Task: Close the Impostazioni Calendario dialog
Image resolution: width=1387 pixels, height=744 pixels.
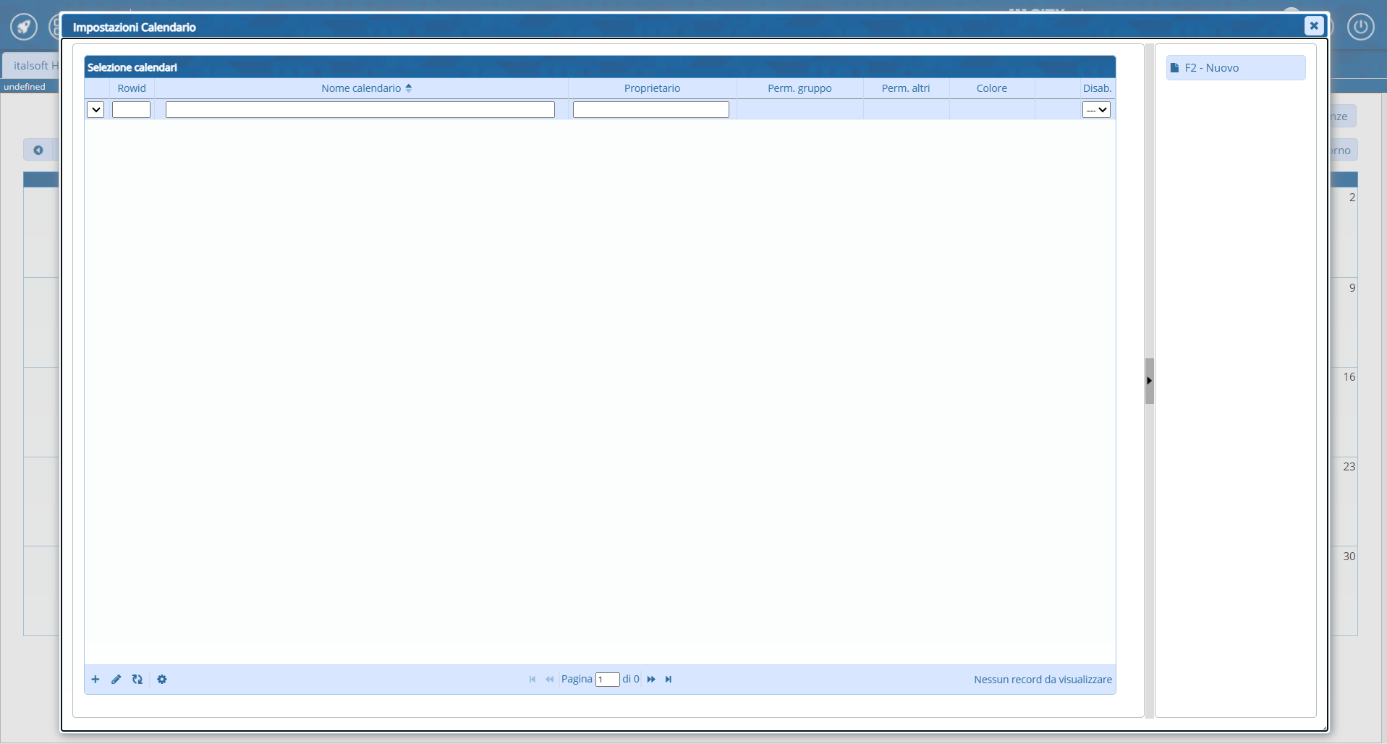Action: 1313,26
